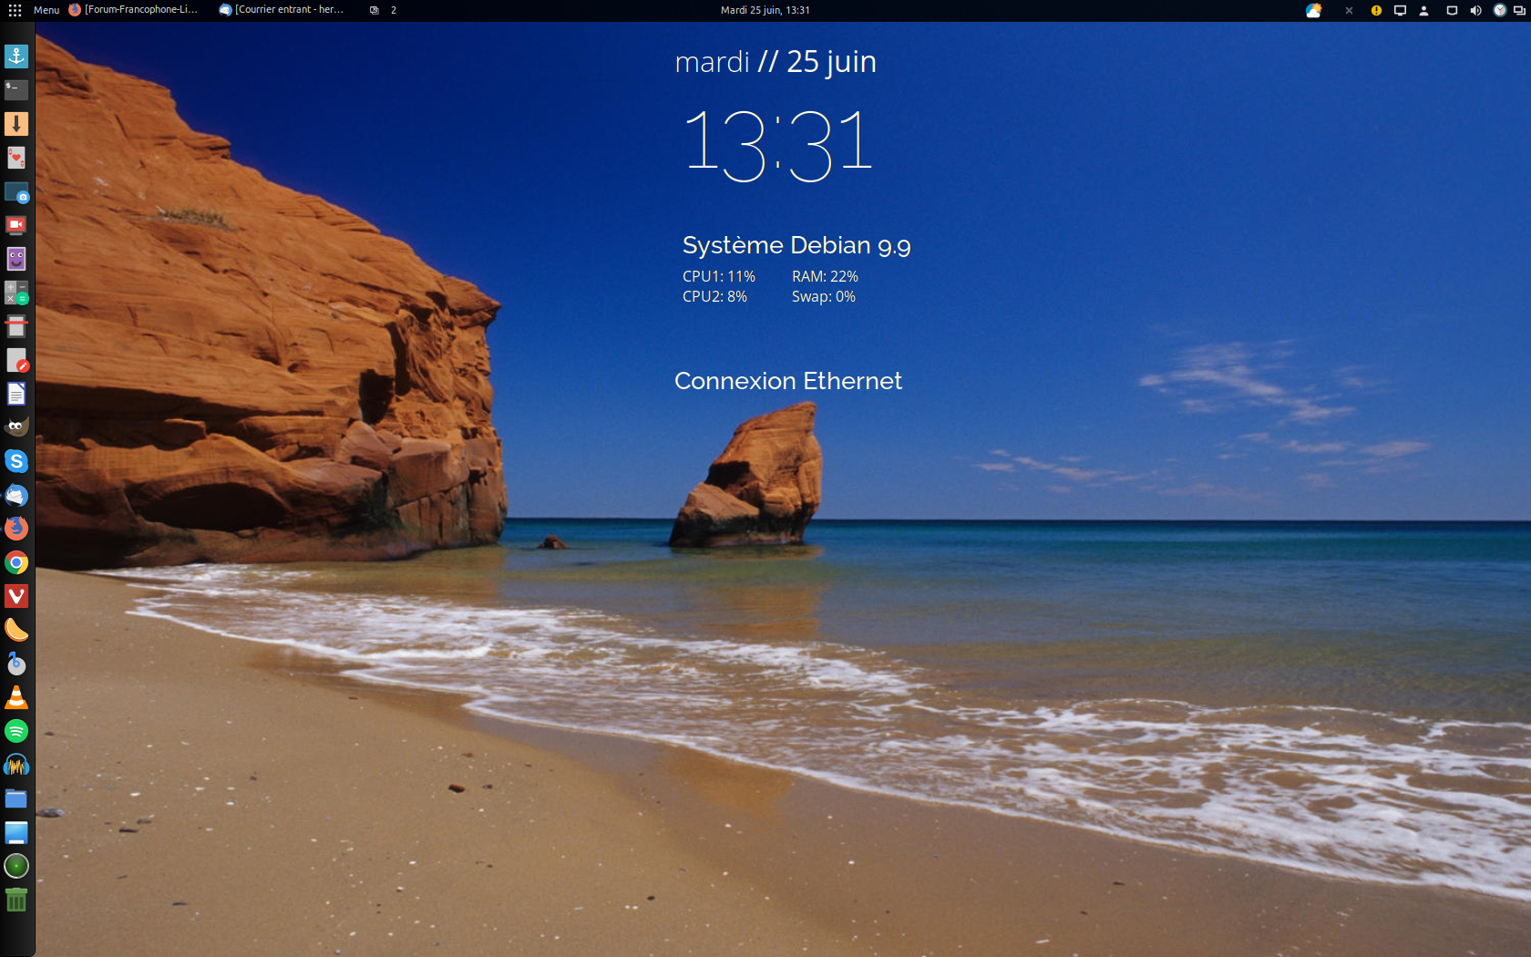
Task: Open the calendar from Mardi 25 juin, 13:31
Action: [765, 10]
